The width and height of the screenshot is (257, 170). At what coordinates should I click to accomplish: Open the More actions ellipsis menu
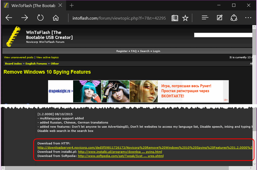coord(248,17)
